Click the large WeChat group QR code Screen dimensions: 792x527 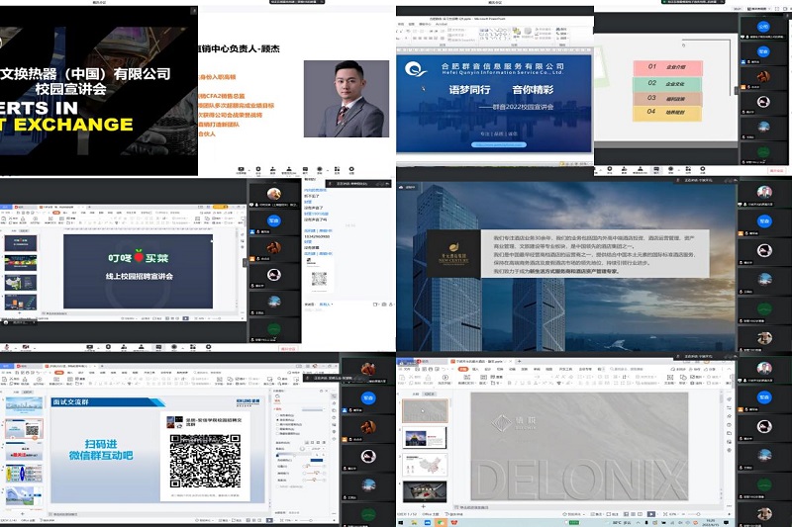point(205,460)
